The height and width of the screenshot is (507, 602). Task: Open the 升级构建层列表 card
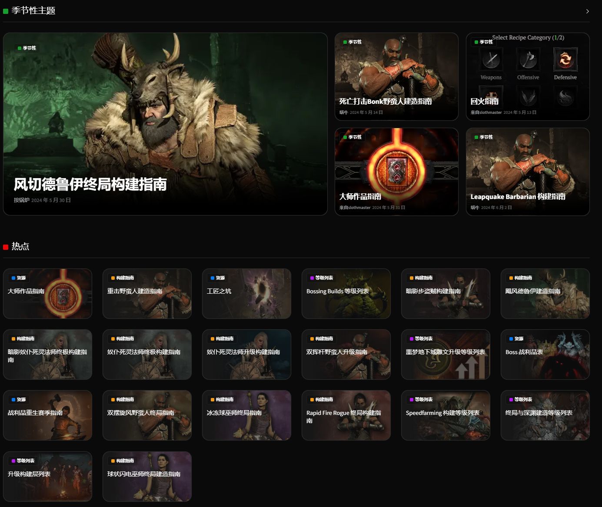pyautogui.click(x=47, y=477)
